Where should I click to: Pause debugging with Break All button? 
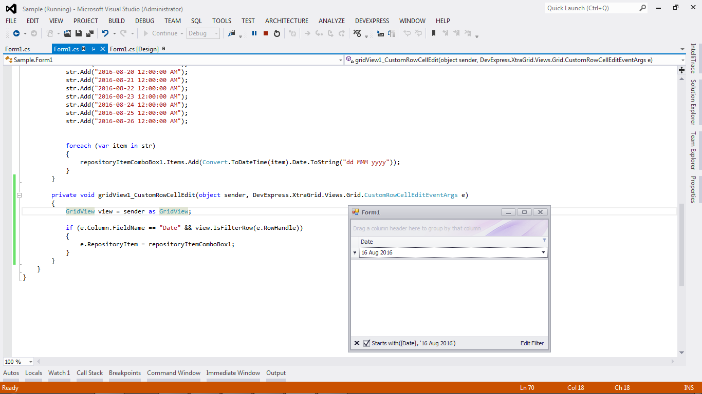(x=254, y=33)
